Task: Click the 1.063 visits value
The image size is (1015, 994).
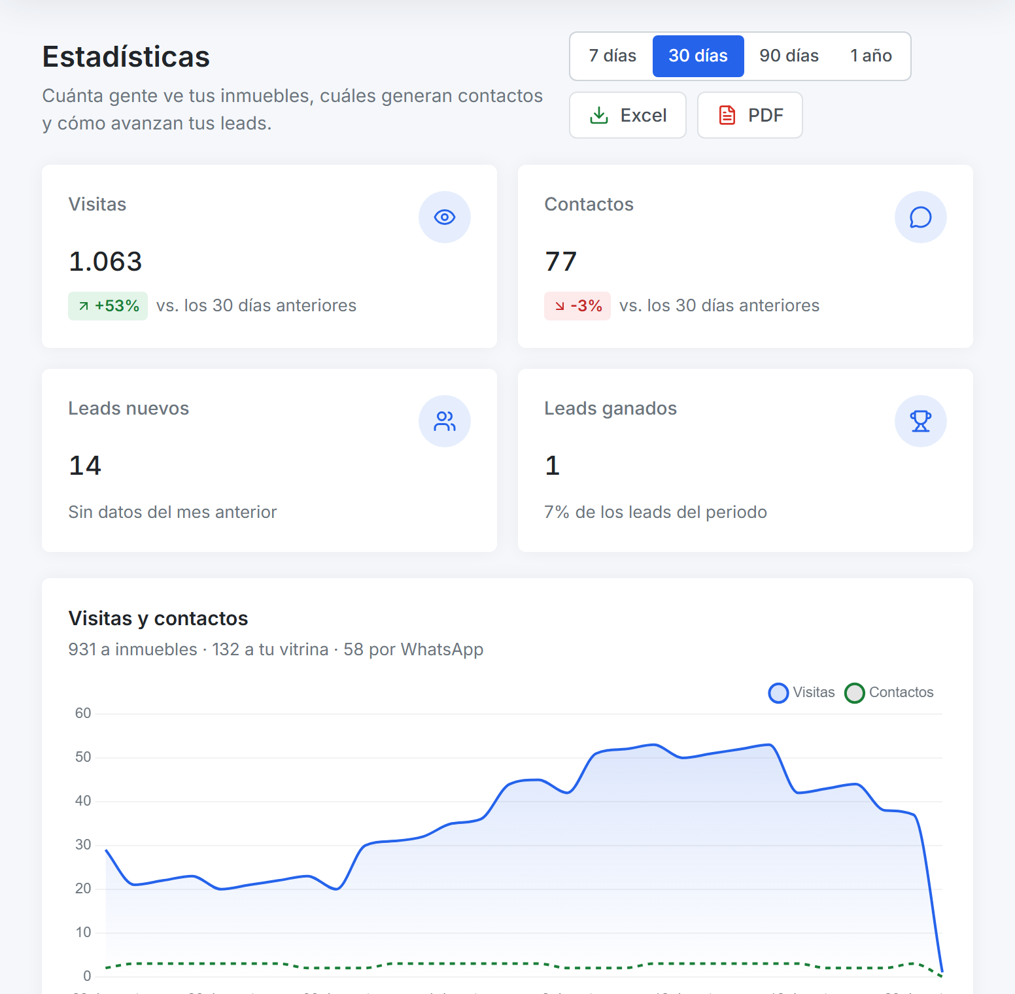Action: pos(105,262)
